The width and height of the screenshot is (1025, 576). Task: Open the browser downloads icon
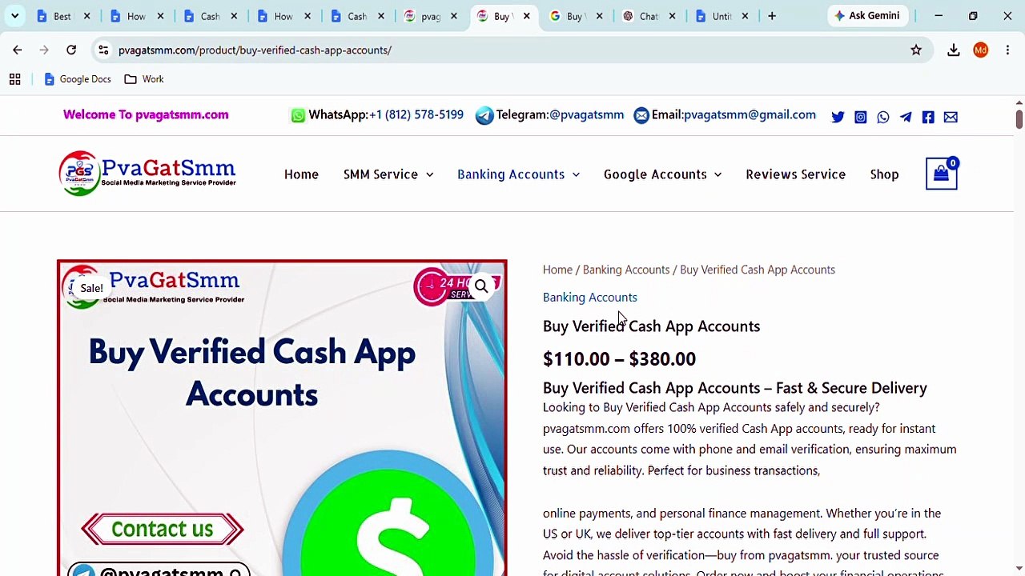click(x=954, y=50)
